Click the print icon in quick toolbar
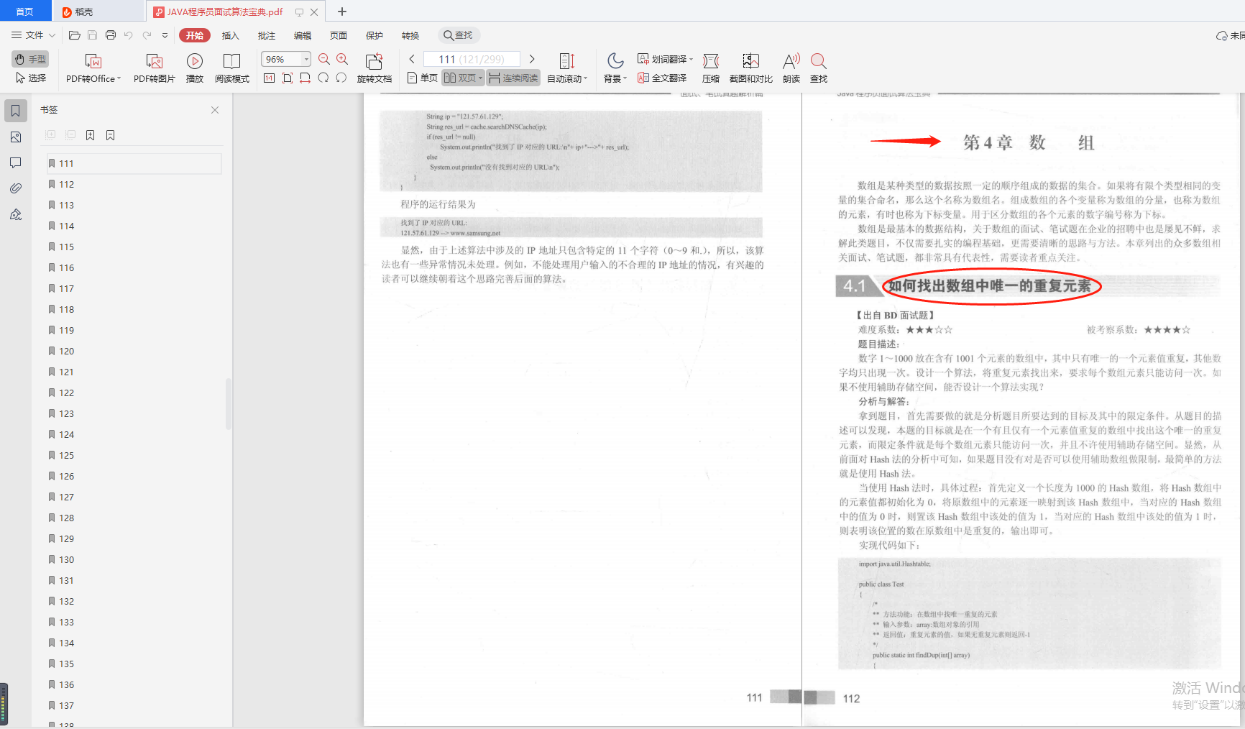This screenshot has height=729, width=1245. click(x=111, y=35)
